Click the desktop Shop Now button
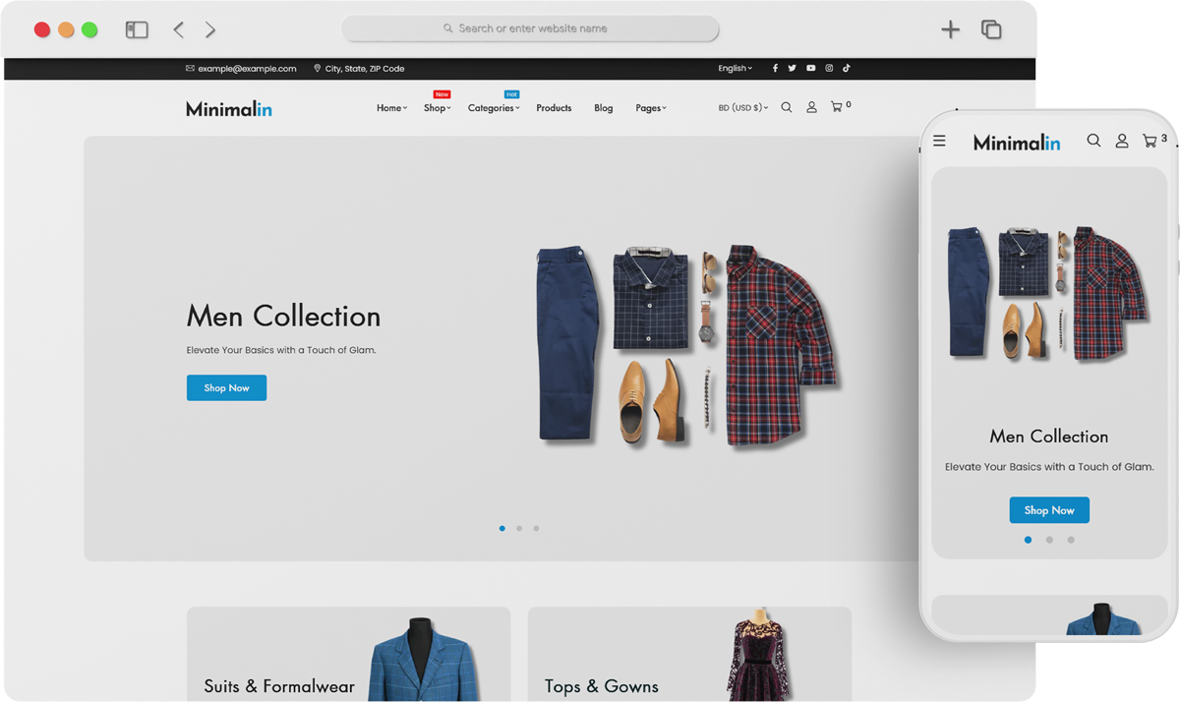 coord(226,388)
